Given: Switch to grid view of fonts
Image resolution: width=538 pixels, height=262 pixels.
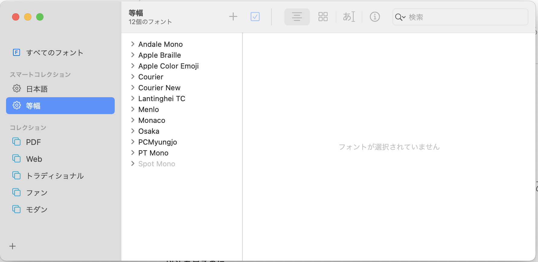Looking at the screenshot, I should click(x=323, y=17).
